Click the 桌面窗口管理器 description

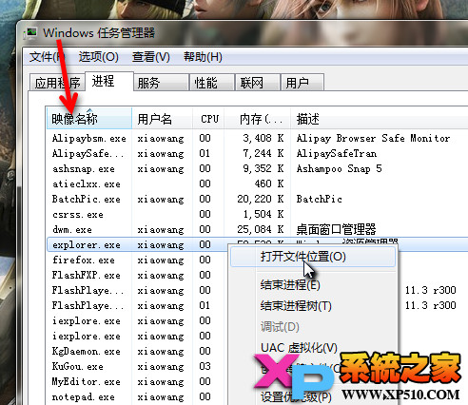336,229
